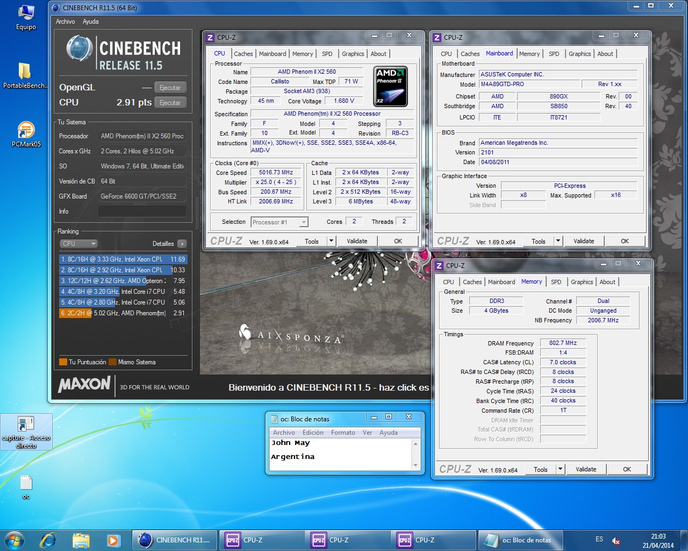Click Validate in the CPU tab window
Screen dimensions: 688x551
click(x=357, y=241)
